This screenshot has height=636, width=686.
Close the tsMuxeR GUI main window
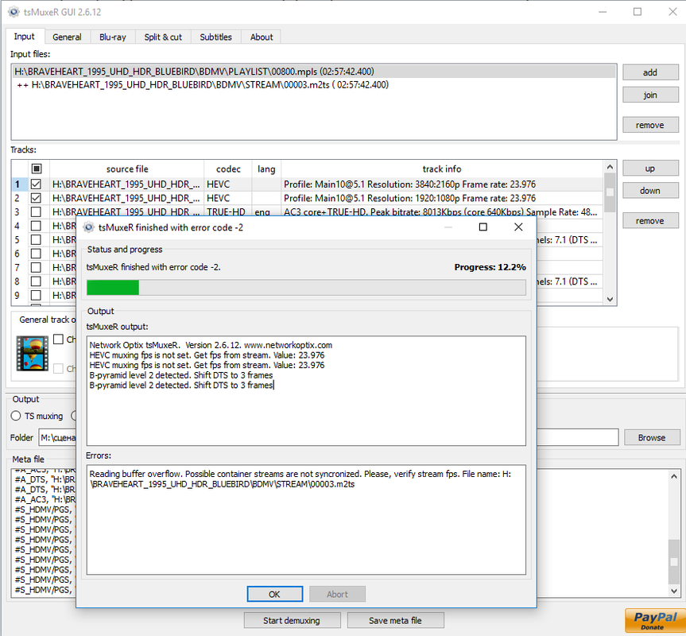(672, 12)
